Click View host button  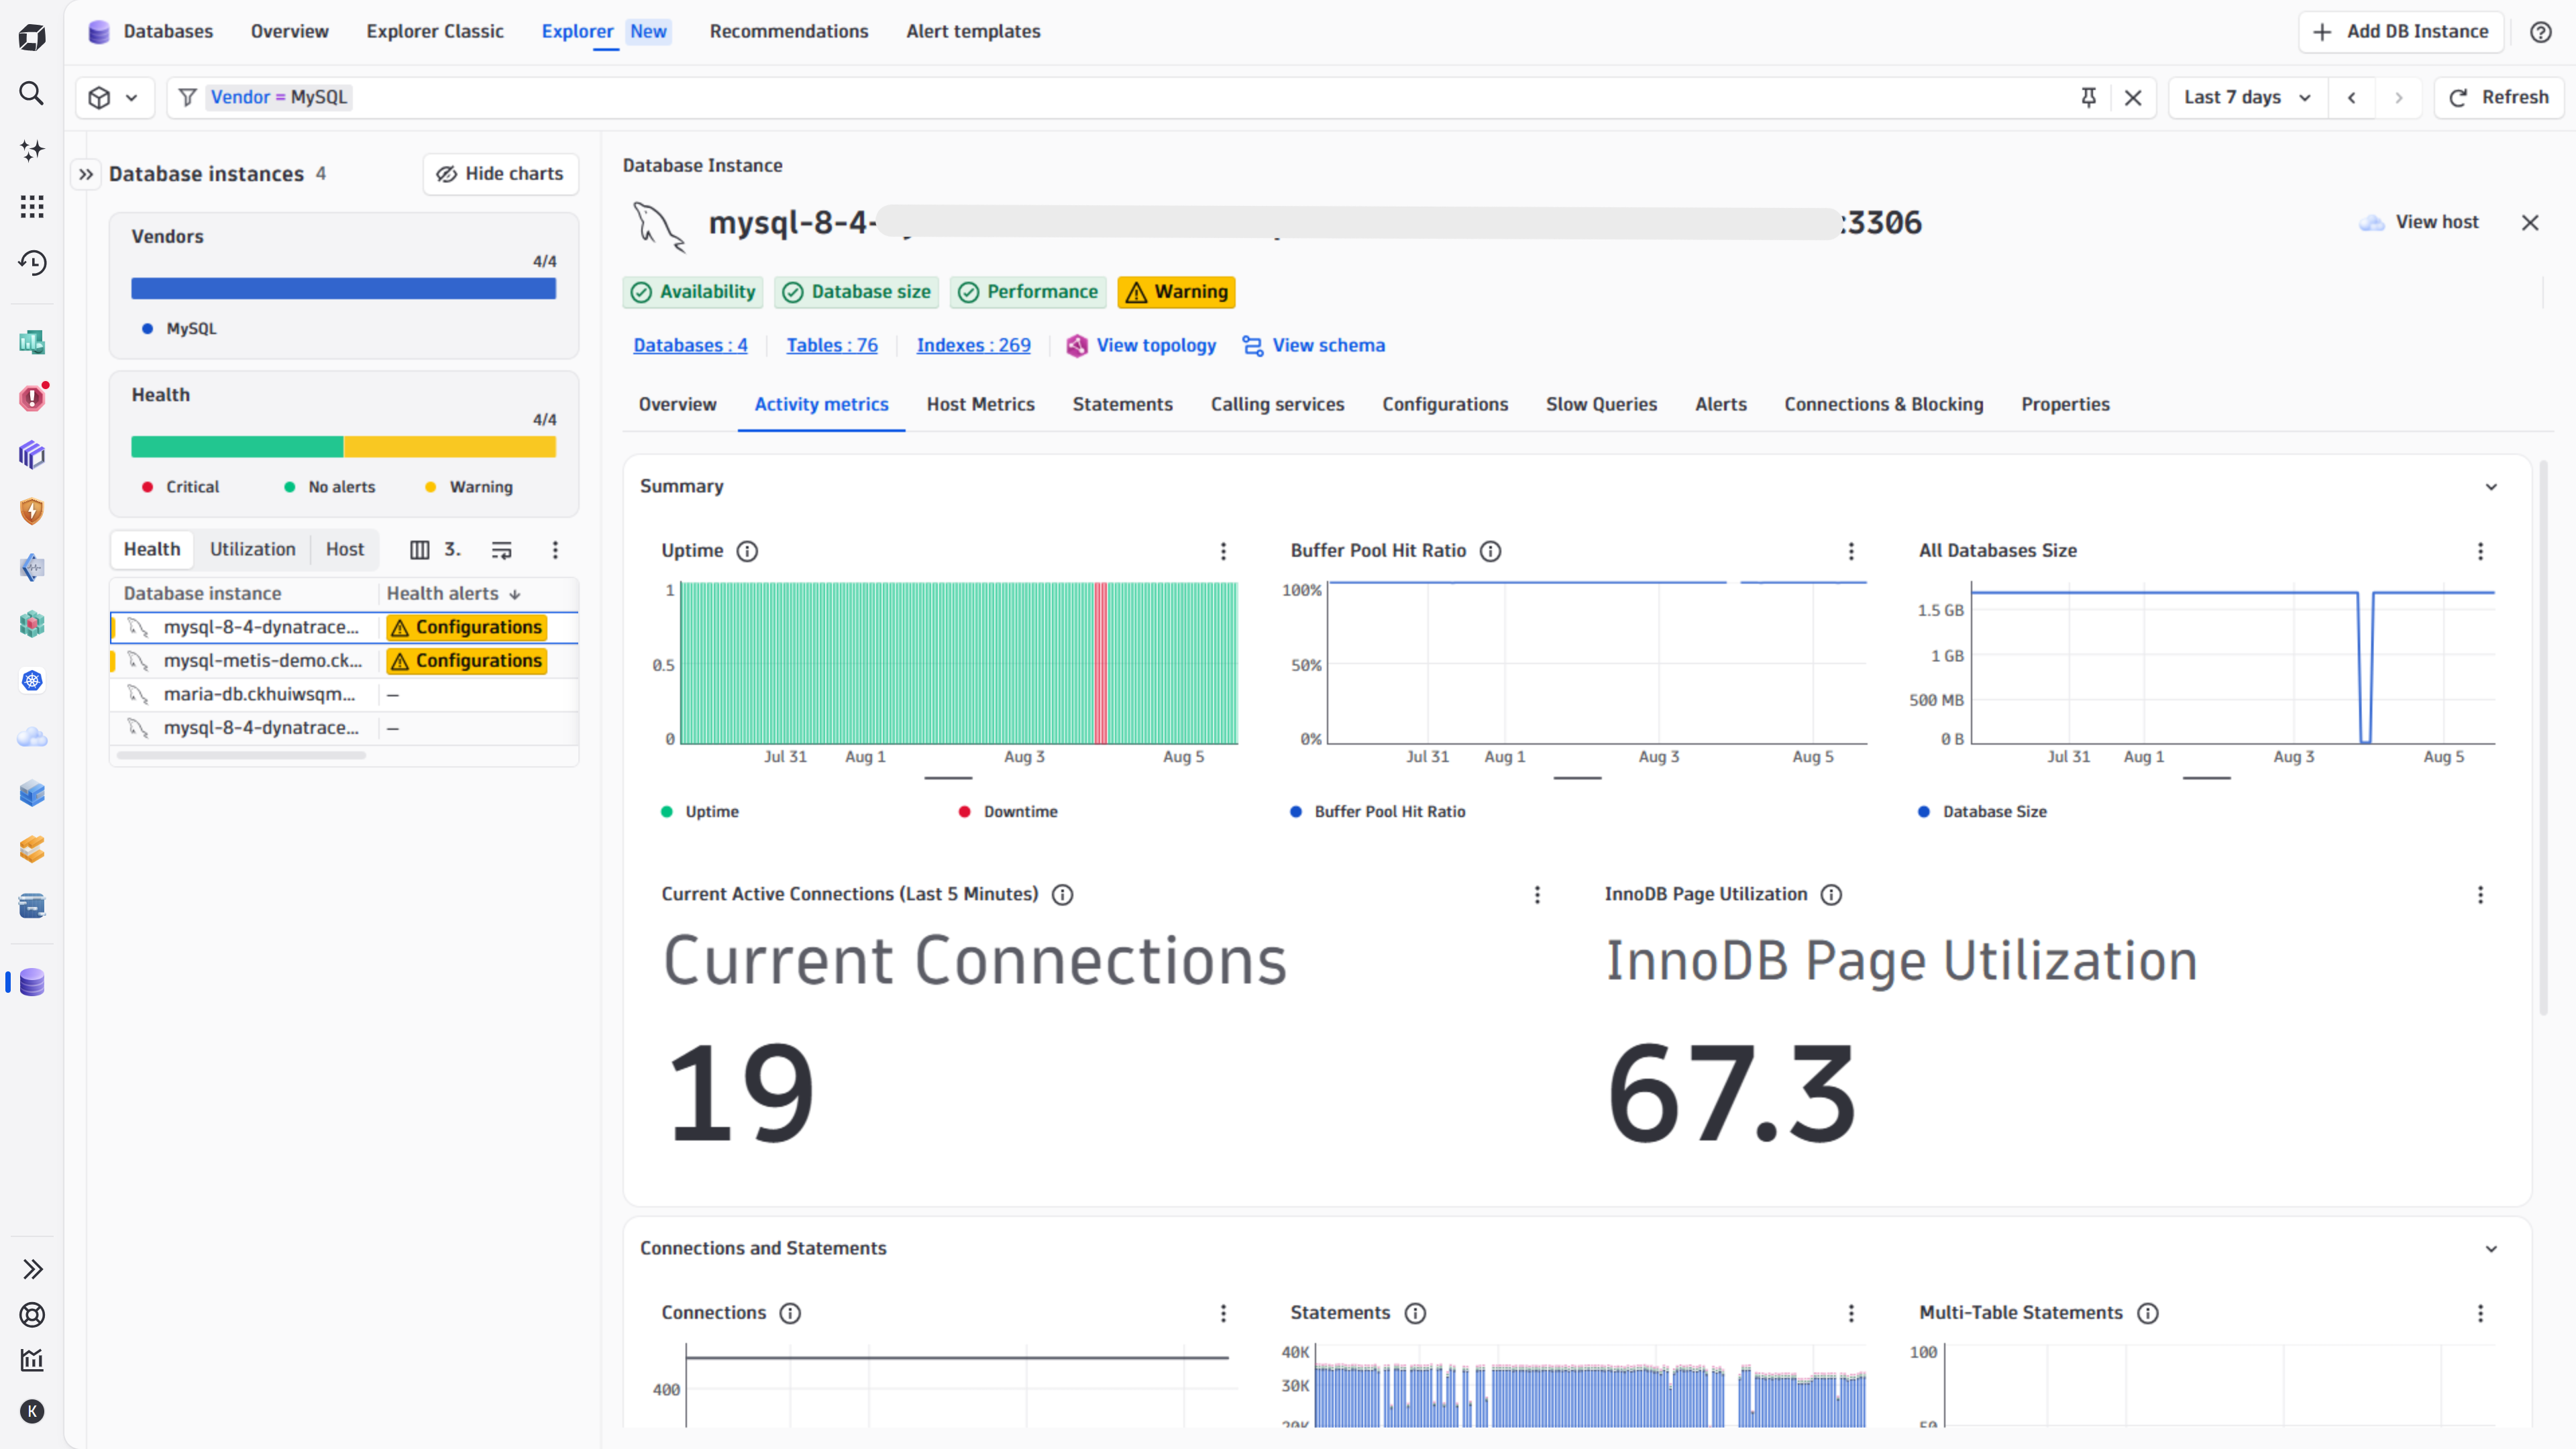(x=2419, y=222)
